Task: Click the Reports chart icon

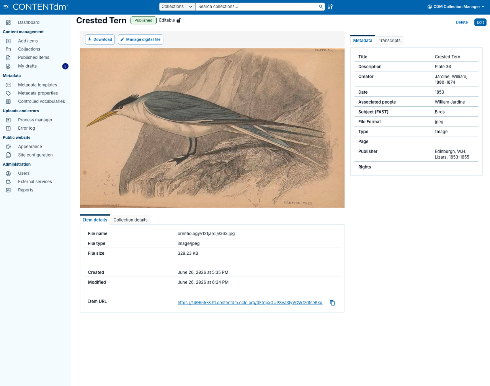Action: 8,190
